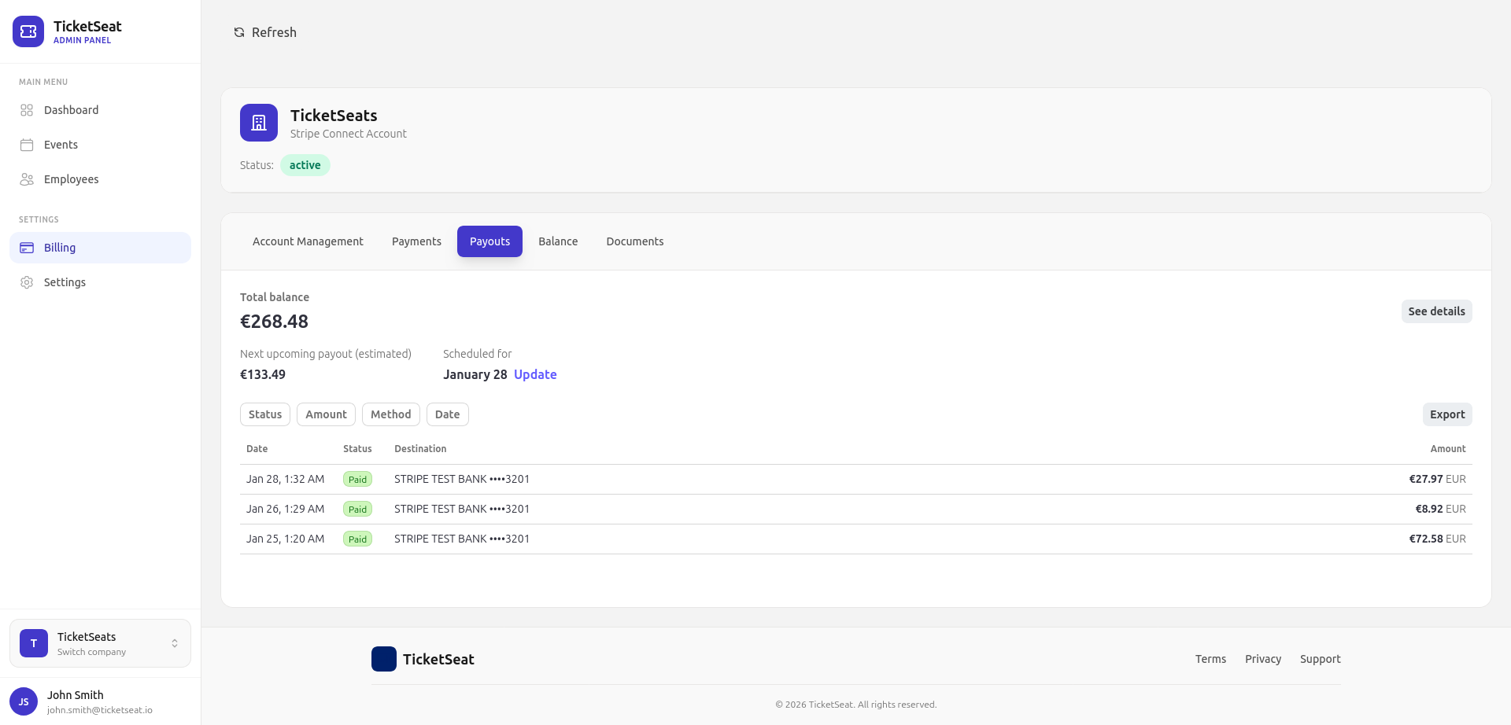Click the Settings gear icon
The height and width of the screenshot is (725, 1511).
27,282
